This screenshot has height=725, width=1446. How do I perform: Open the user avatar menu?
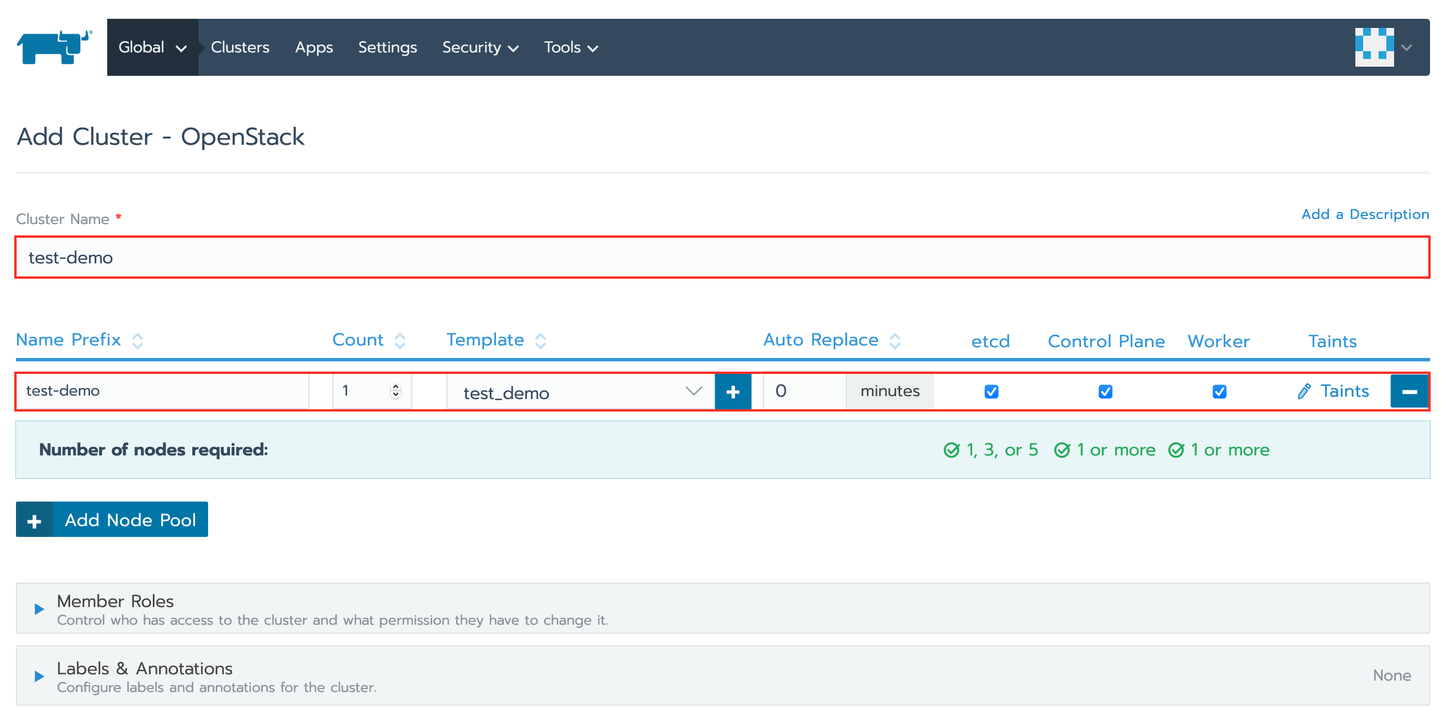pos(1374,47)
